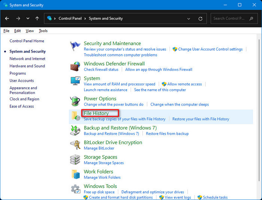This screenshot has width=262, height=200.
Task: Click Change what the power buttons do
Action: pyautogui.click(x=114, y=104)
